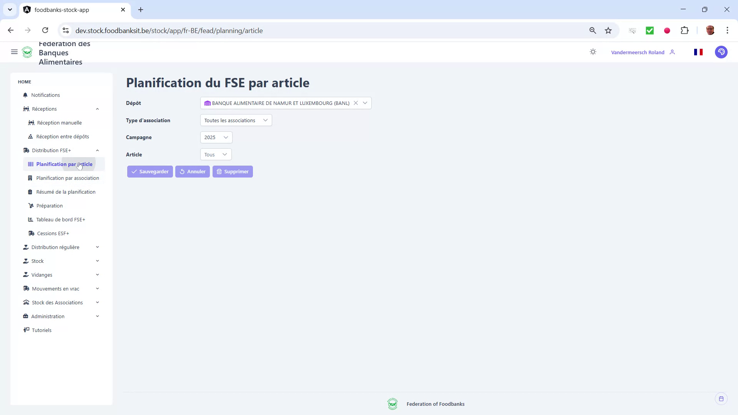Open the sidebar hamburger menu
Image resolution: width=738 pixels, height=415 pixels.
14,52
